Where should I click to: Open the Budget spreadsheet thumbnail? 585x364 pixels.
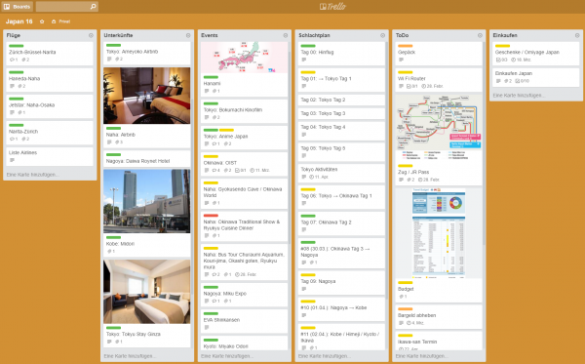(439, 233)
